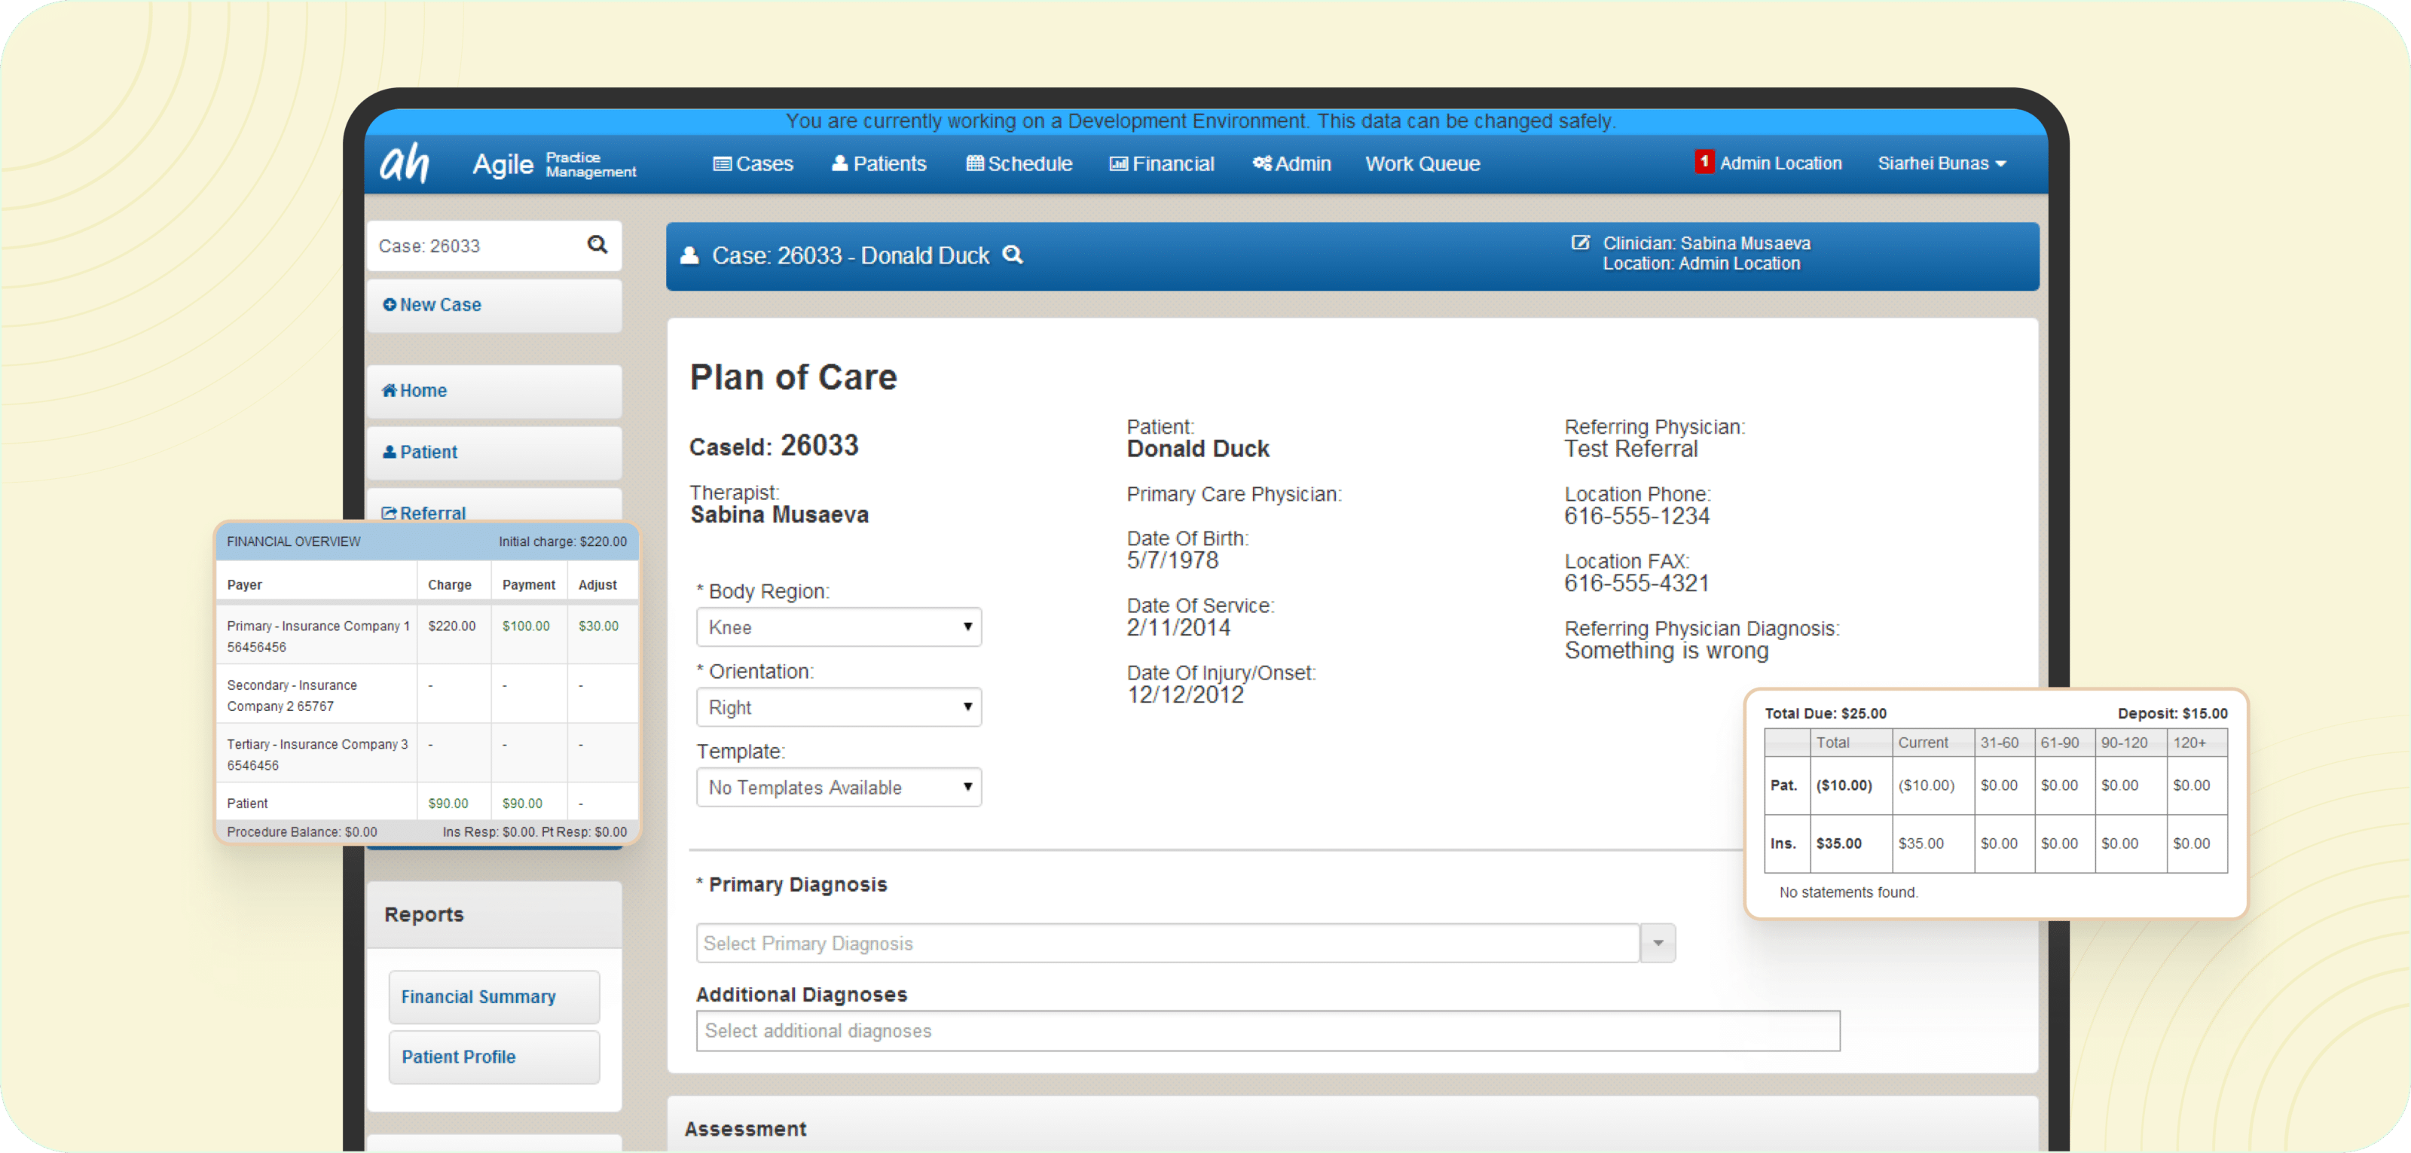Click the person icon in case header
The image size is (2411, 1153).
(690, 255)
